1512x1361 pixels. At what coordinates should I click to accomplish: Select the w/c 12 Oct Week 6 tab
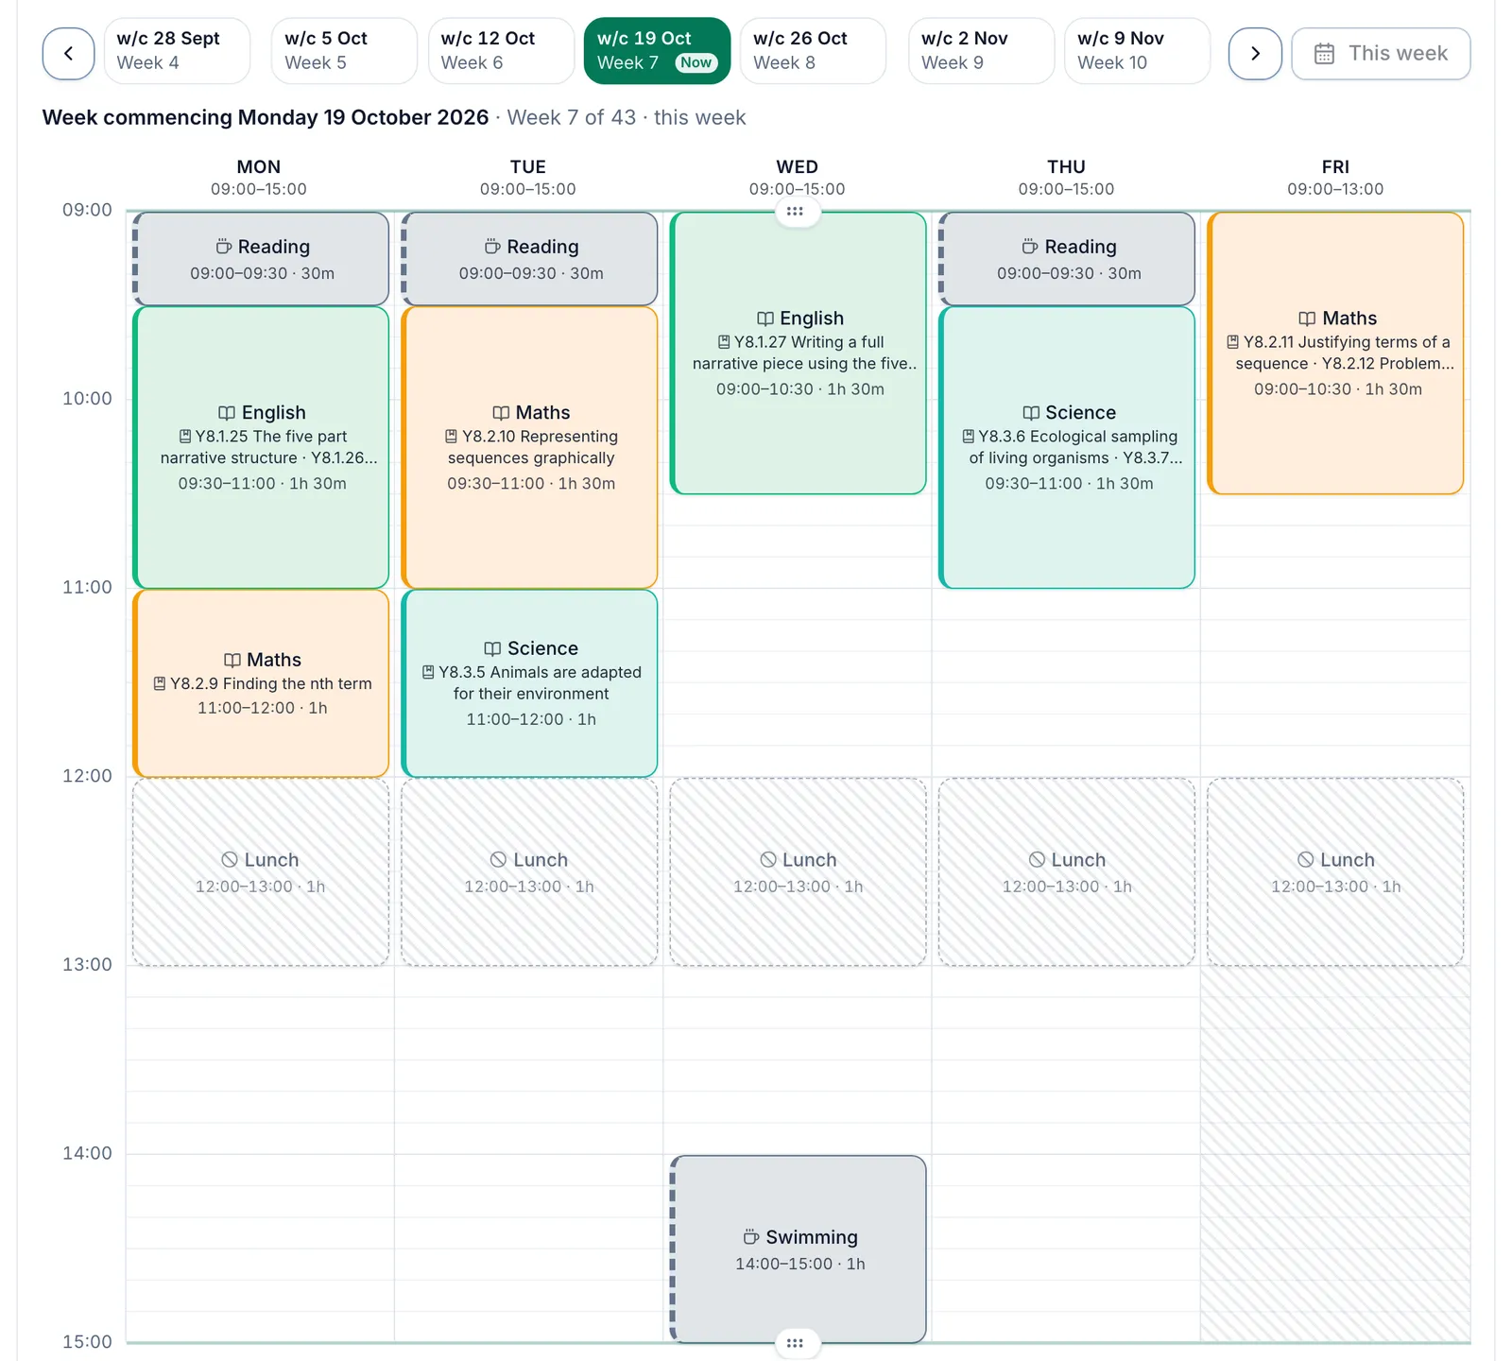[501, 51]
